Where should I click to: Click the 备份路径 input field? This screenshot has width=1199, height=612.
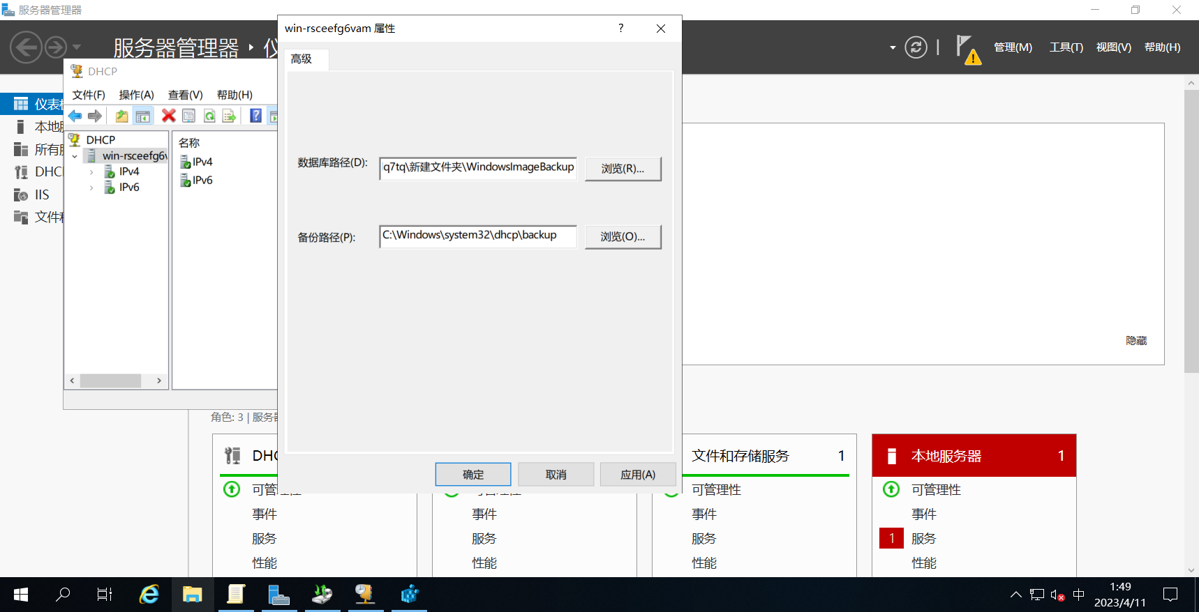tap(478, 236)
